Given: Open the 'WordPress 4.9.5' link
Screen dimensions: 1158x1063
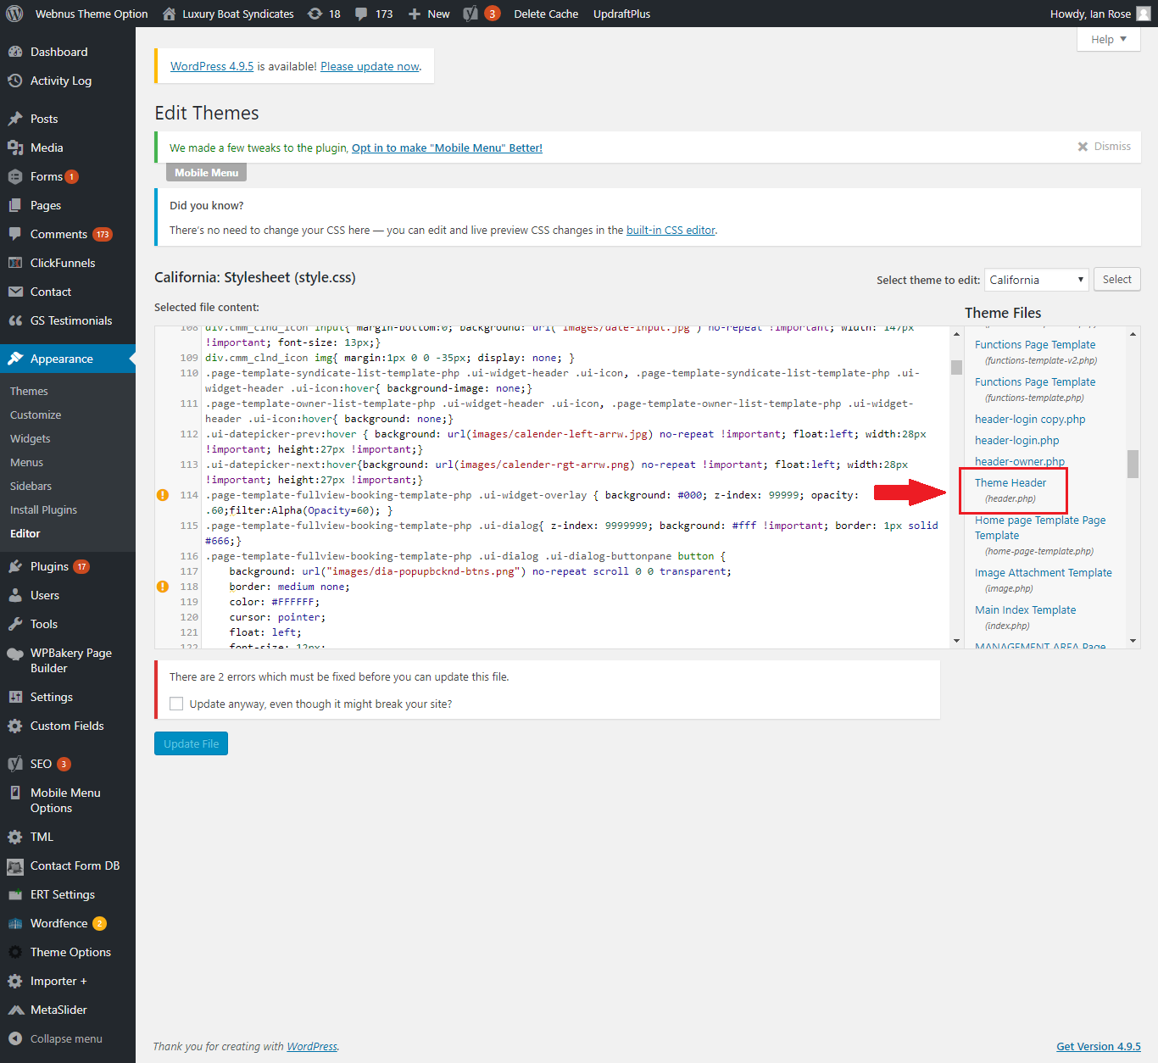Looking at the screenshot, I should pyautogui.click(x=212, y=66).
